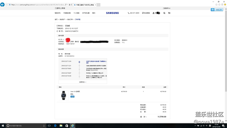Open Microsoft Edge from the taskbar
This screenshot has height=128, width=227.
pyautogui.click(x=55, y=126)
